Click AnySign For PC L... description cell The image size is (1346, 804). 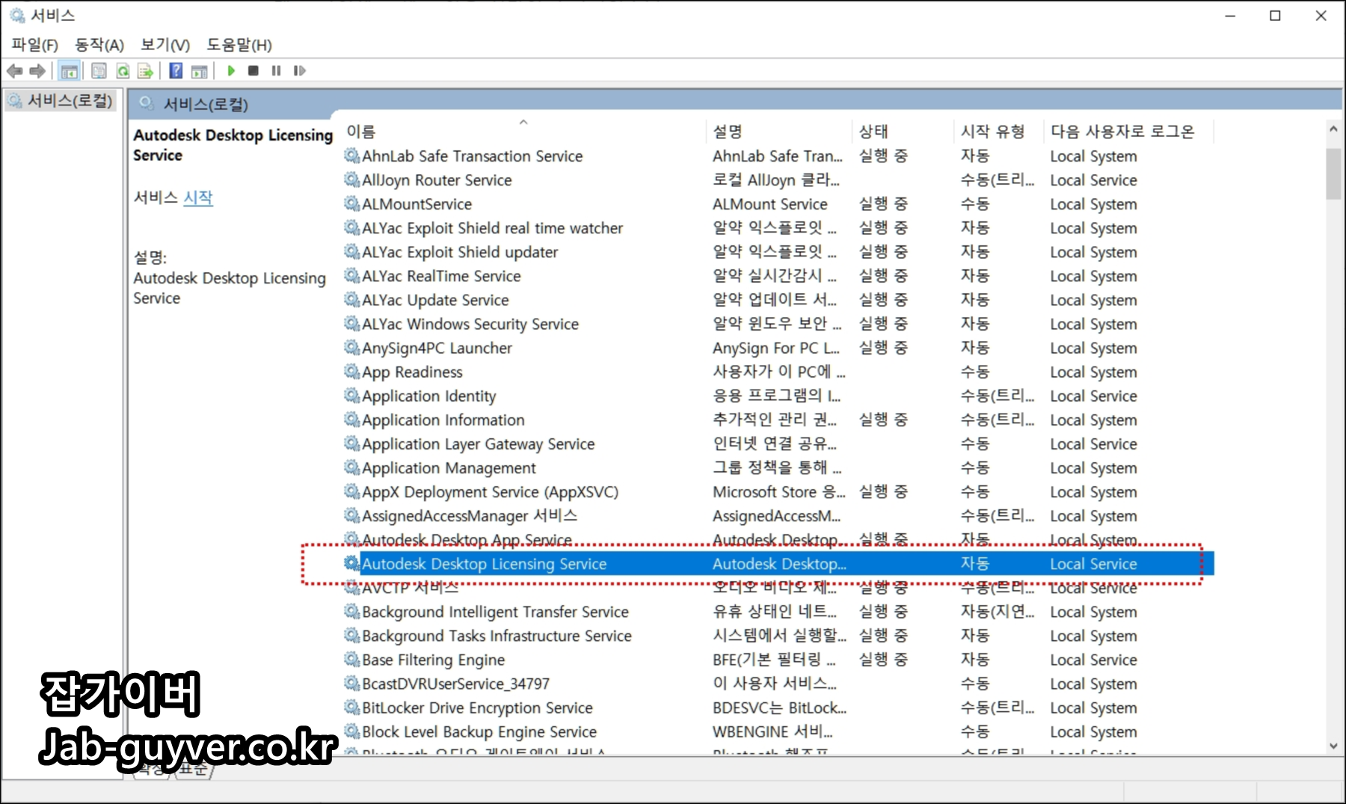pyautogui.click(x=776, y=348)
